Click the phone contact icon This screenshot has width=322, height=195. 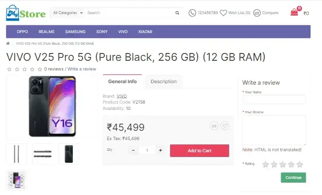coord(192,13)
